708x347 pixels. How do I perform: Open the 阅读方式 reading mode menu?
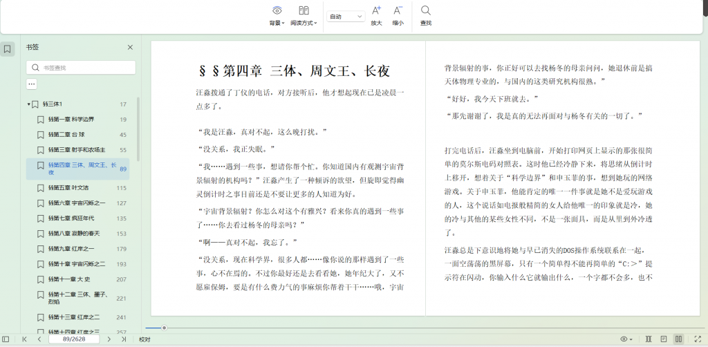304,17
